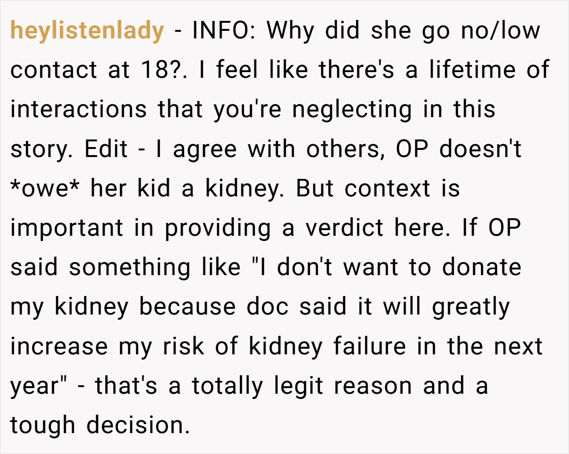Click the phrase "no/low" in first line
The width and height of the screenshot is (569, 454).
(x=499, y=31)
